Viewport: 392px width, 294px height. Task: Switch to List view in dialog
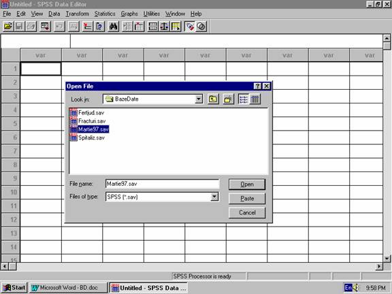[x=244, y=99]
